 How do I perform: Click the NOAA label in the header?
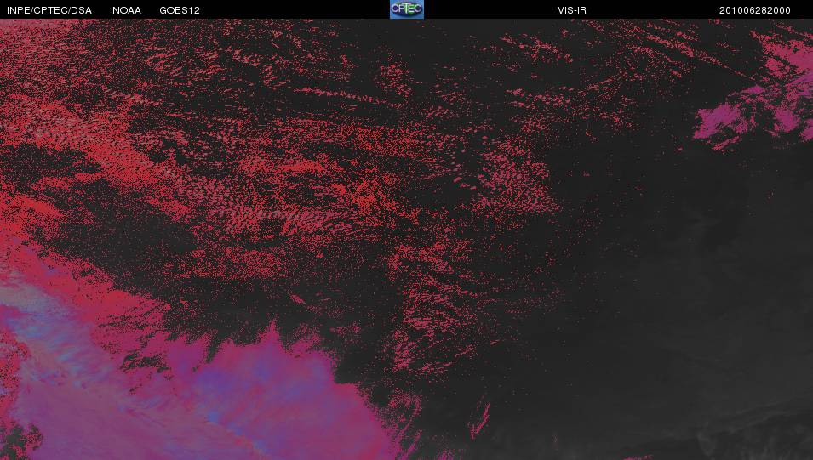point(127,10)
